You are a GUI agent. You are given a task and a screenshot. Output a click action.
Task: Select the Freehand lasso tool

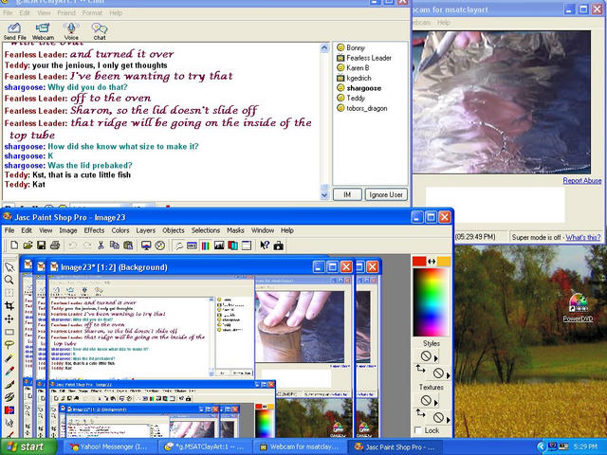pos(9,345)
